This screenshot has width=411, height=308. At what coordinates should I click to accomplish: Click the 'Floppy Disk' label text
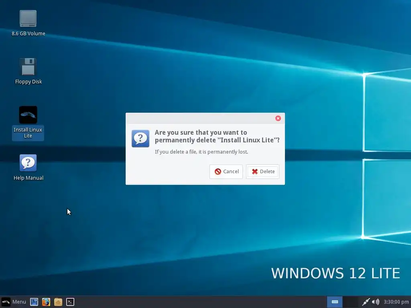(x=28, y=82)
